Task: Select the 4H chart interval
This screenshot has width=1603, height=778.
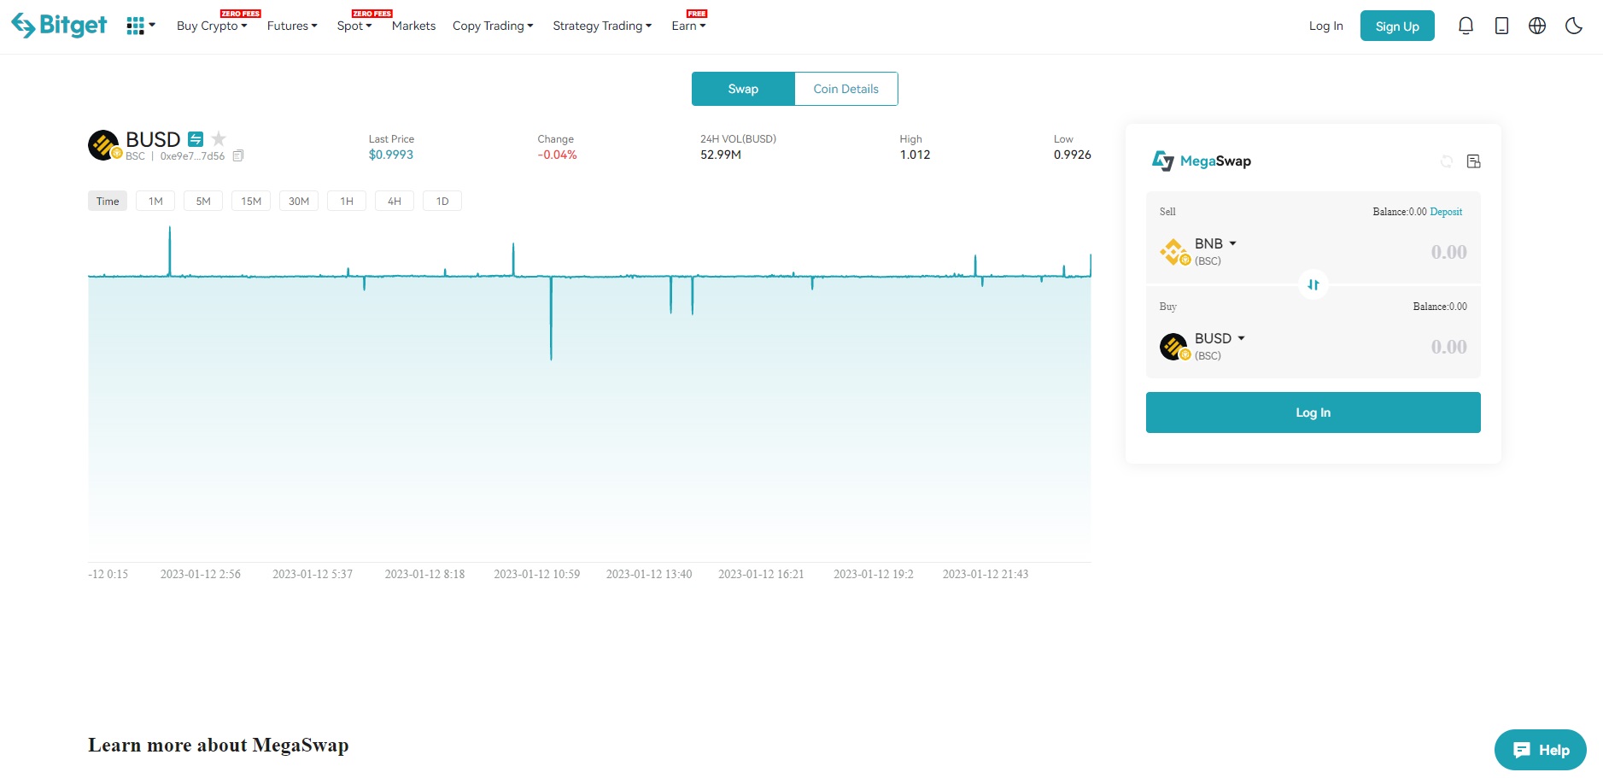Action: pyautogui.click(x=395, y=201)
